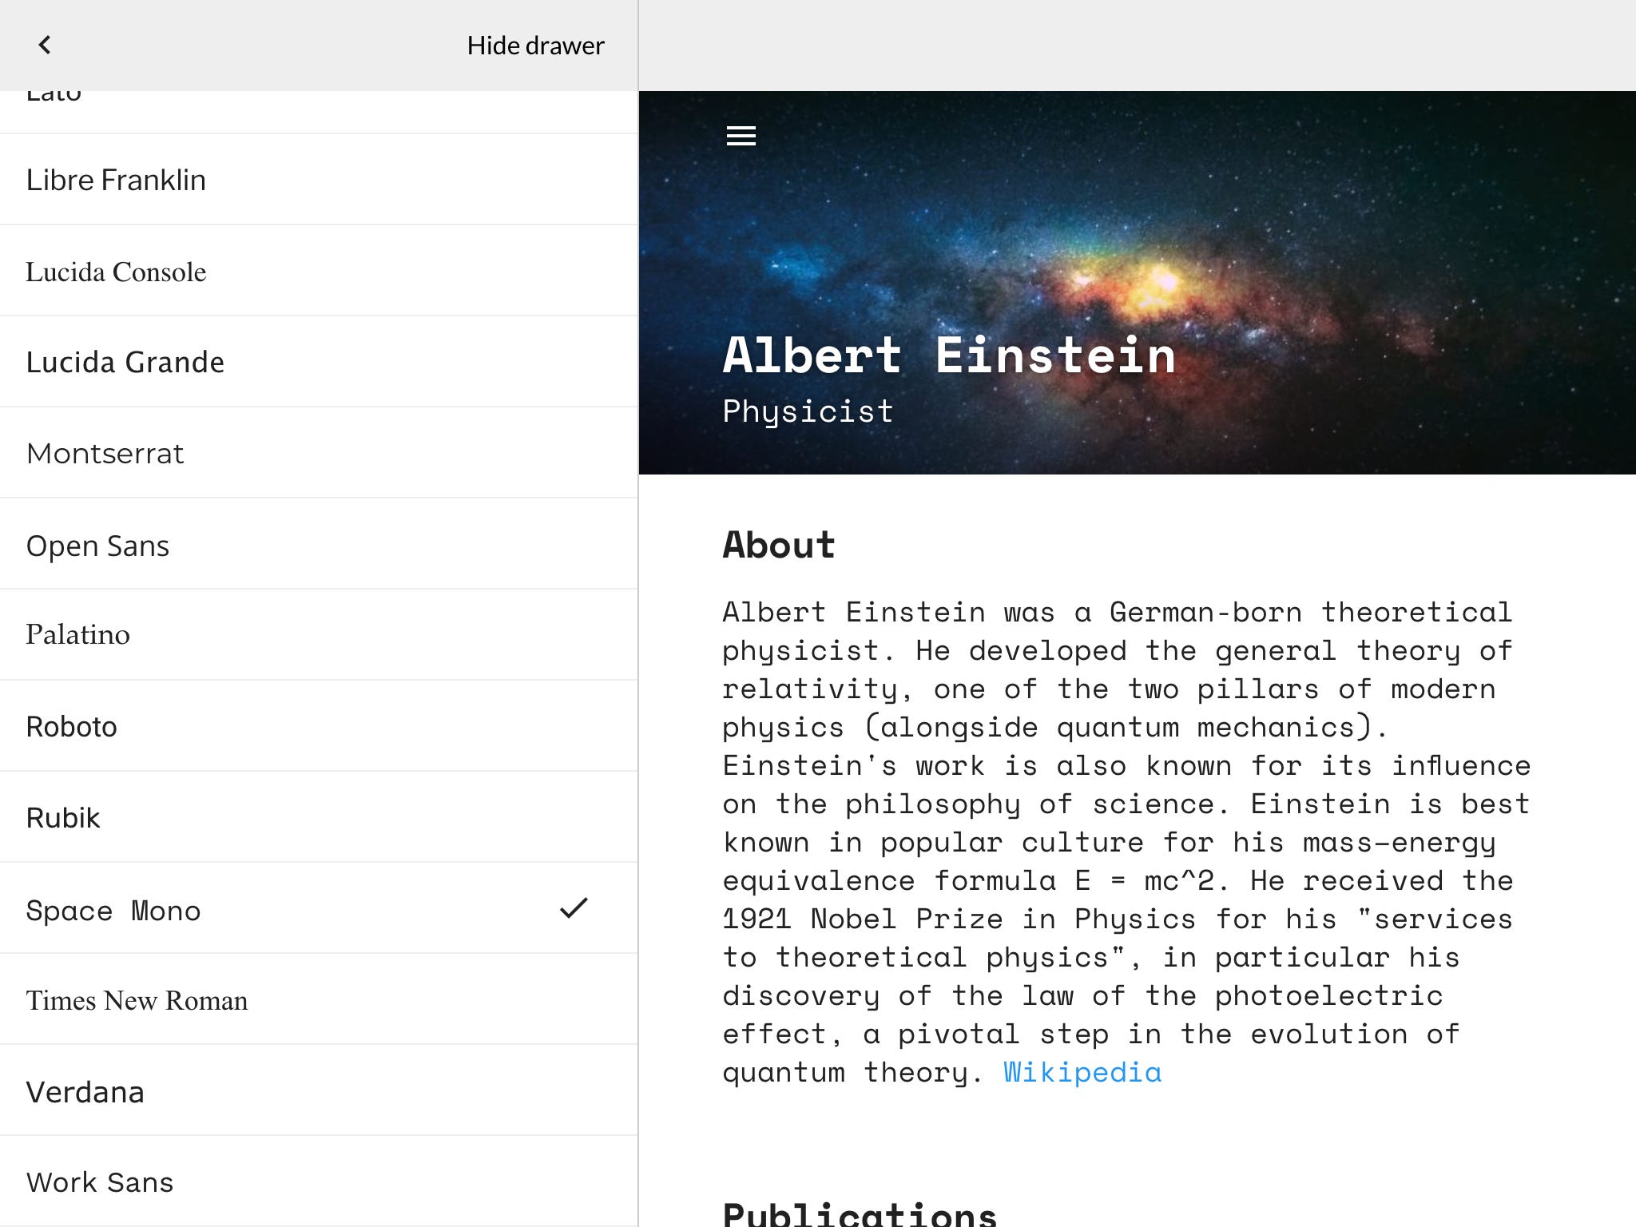Viewport: 1636px width, 1227px height.
Task: Click Space Mono's selection checkmark
Action: [x=573, y=908]
